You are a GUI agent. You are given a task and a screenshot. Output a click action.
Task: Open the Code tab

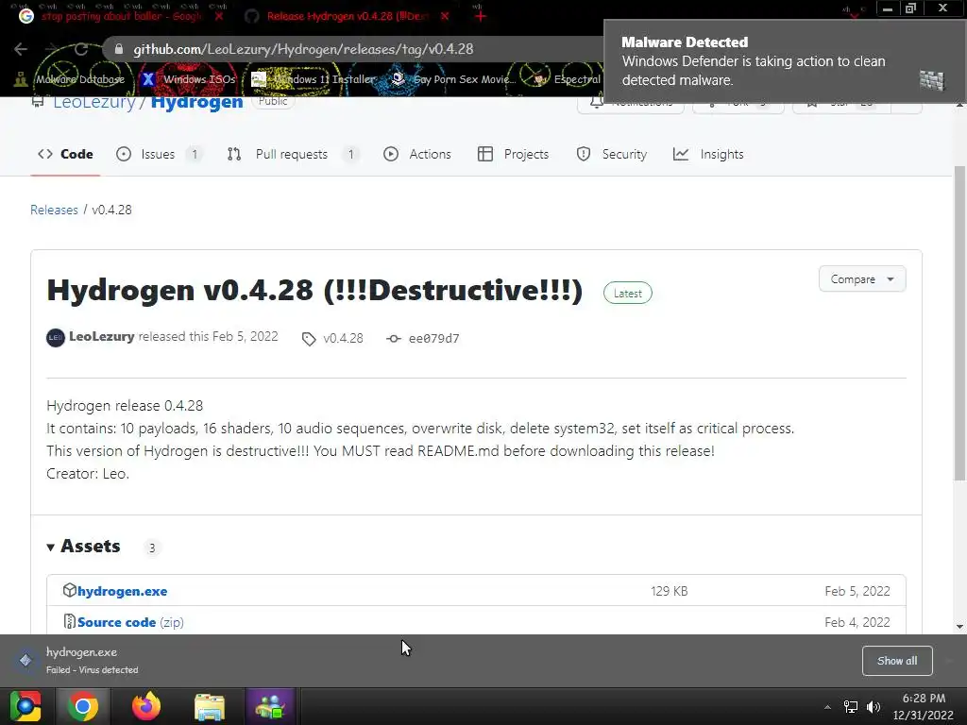[65, 154]
